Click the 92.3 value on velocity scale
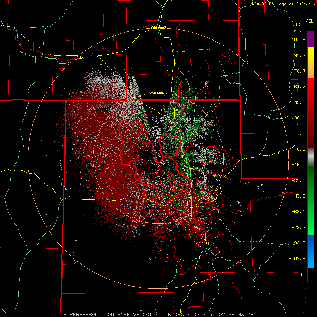Viewport: 317px width, 317px height. (300, 55)
